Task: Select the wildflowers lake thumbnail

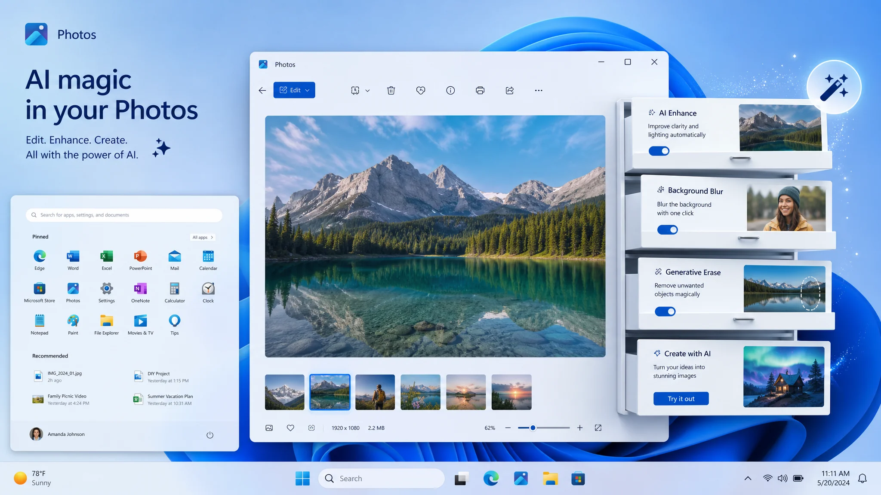Action: 420,392
